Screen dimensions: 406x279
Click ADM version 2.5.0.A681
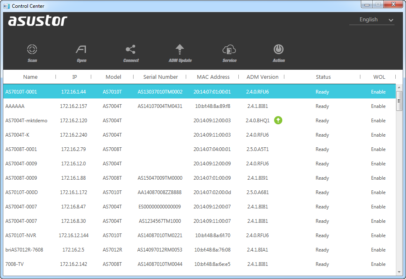(x=257, y=192)
